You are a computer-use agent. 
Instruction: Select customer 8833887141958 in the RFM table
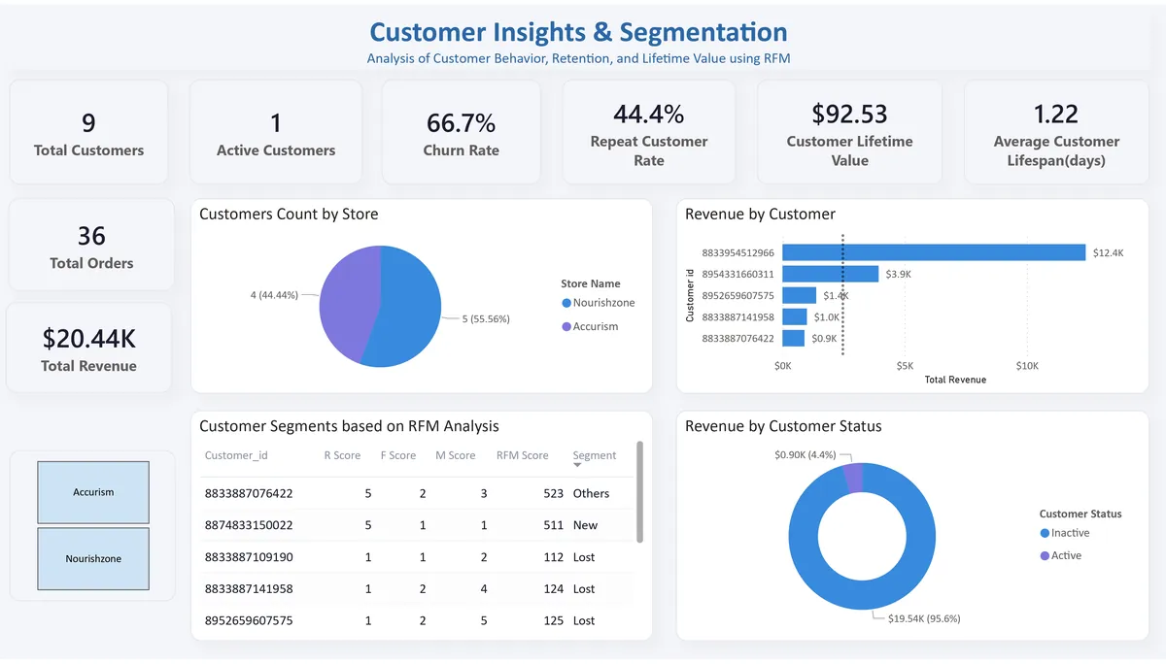[x=418, y=589]
